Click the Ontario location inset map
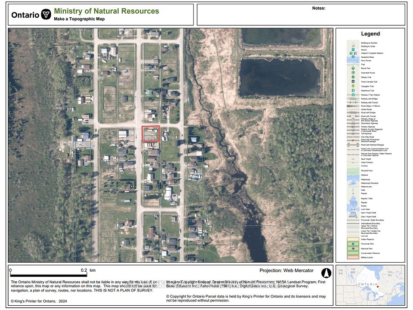The width and height of the screenshot is (413, 310). click(x=370, y=285)
